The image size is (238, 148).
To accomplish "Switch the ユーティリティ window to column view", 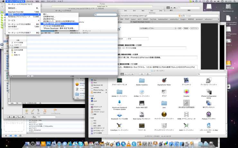I will (129, 74).
